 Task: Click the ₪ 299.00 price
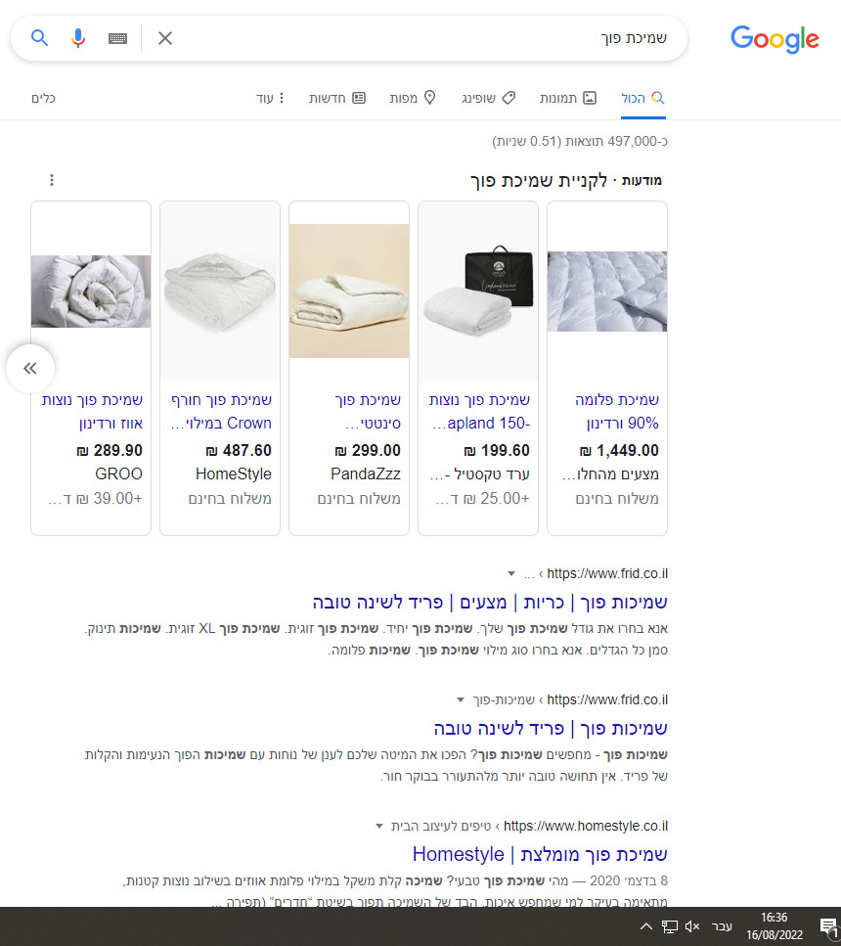368,451
